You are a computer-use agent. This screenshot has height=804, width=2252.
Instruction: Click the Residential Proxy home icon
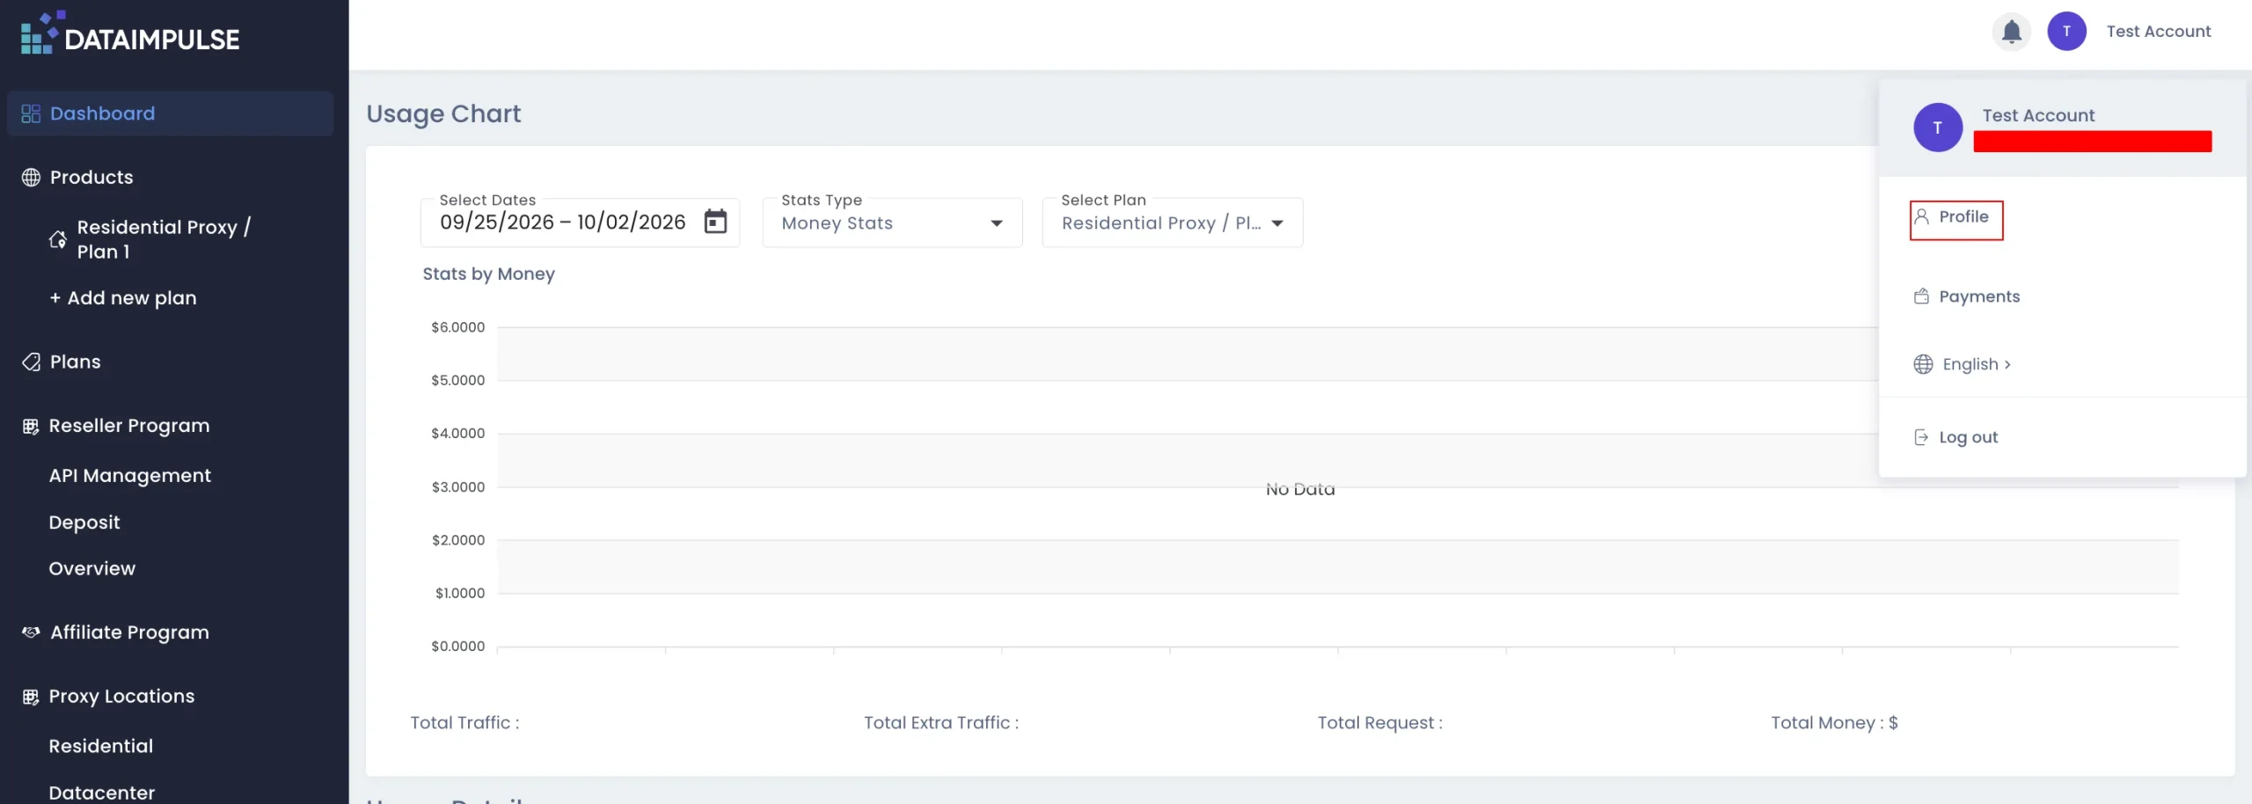point(58,239)
